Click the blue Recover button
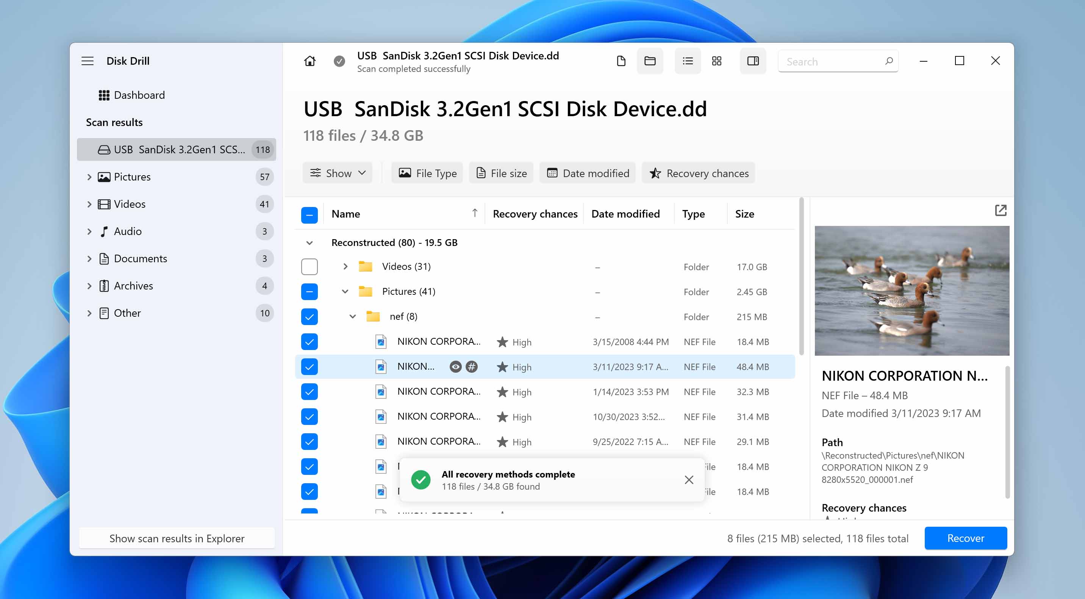 pyautogui.click(x=966, y=538)
